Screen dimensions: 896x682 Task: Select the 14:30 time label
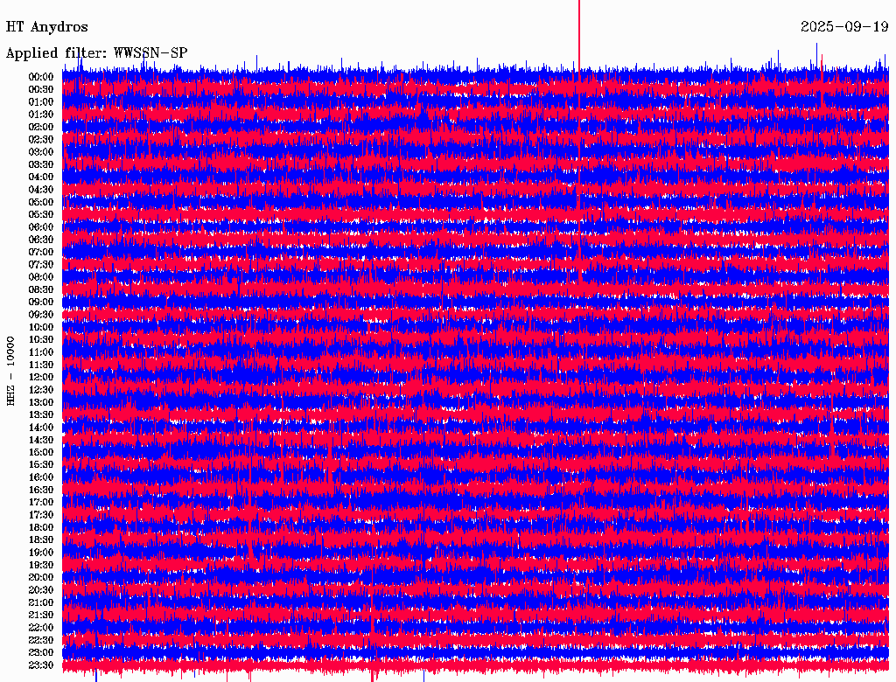pos(41,439)
